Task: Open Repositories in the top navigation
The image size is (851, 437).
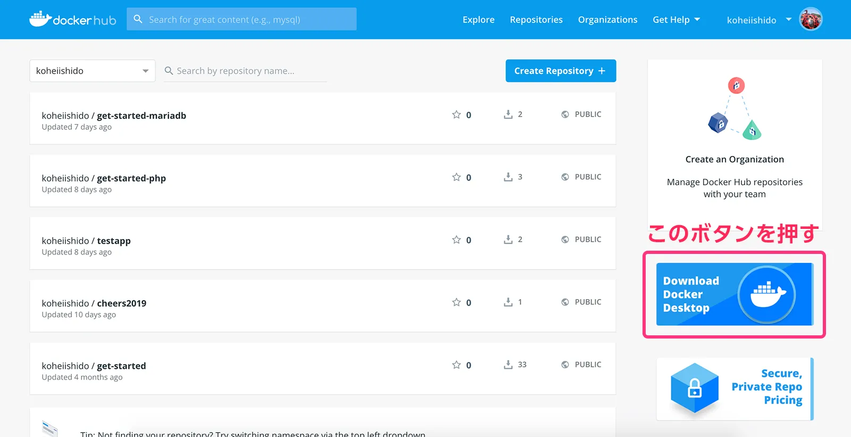Action: [536, 20]
